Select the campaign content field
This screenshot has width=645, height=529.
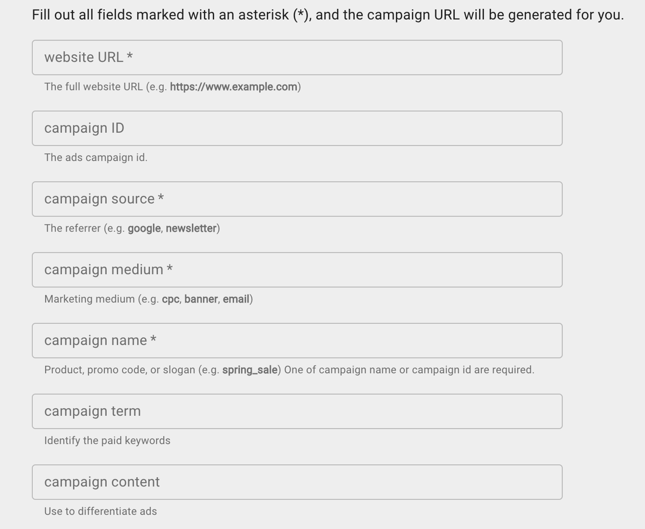coord(297,481)
